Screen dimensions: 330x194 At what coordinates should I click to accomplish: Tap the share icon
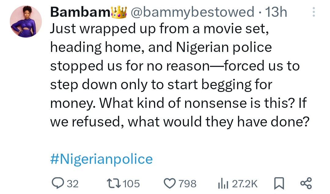[x=306, y=183]
